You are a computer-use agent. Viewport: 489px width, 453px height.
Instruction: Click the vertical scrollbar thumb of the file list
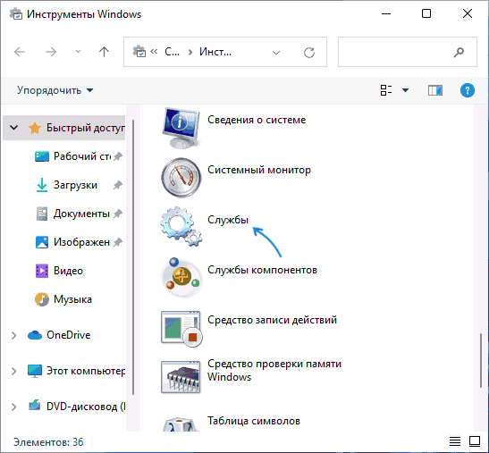[x=481, y=360]
